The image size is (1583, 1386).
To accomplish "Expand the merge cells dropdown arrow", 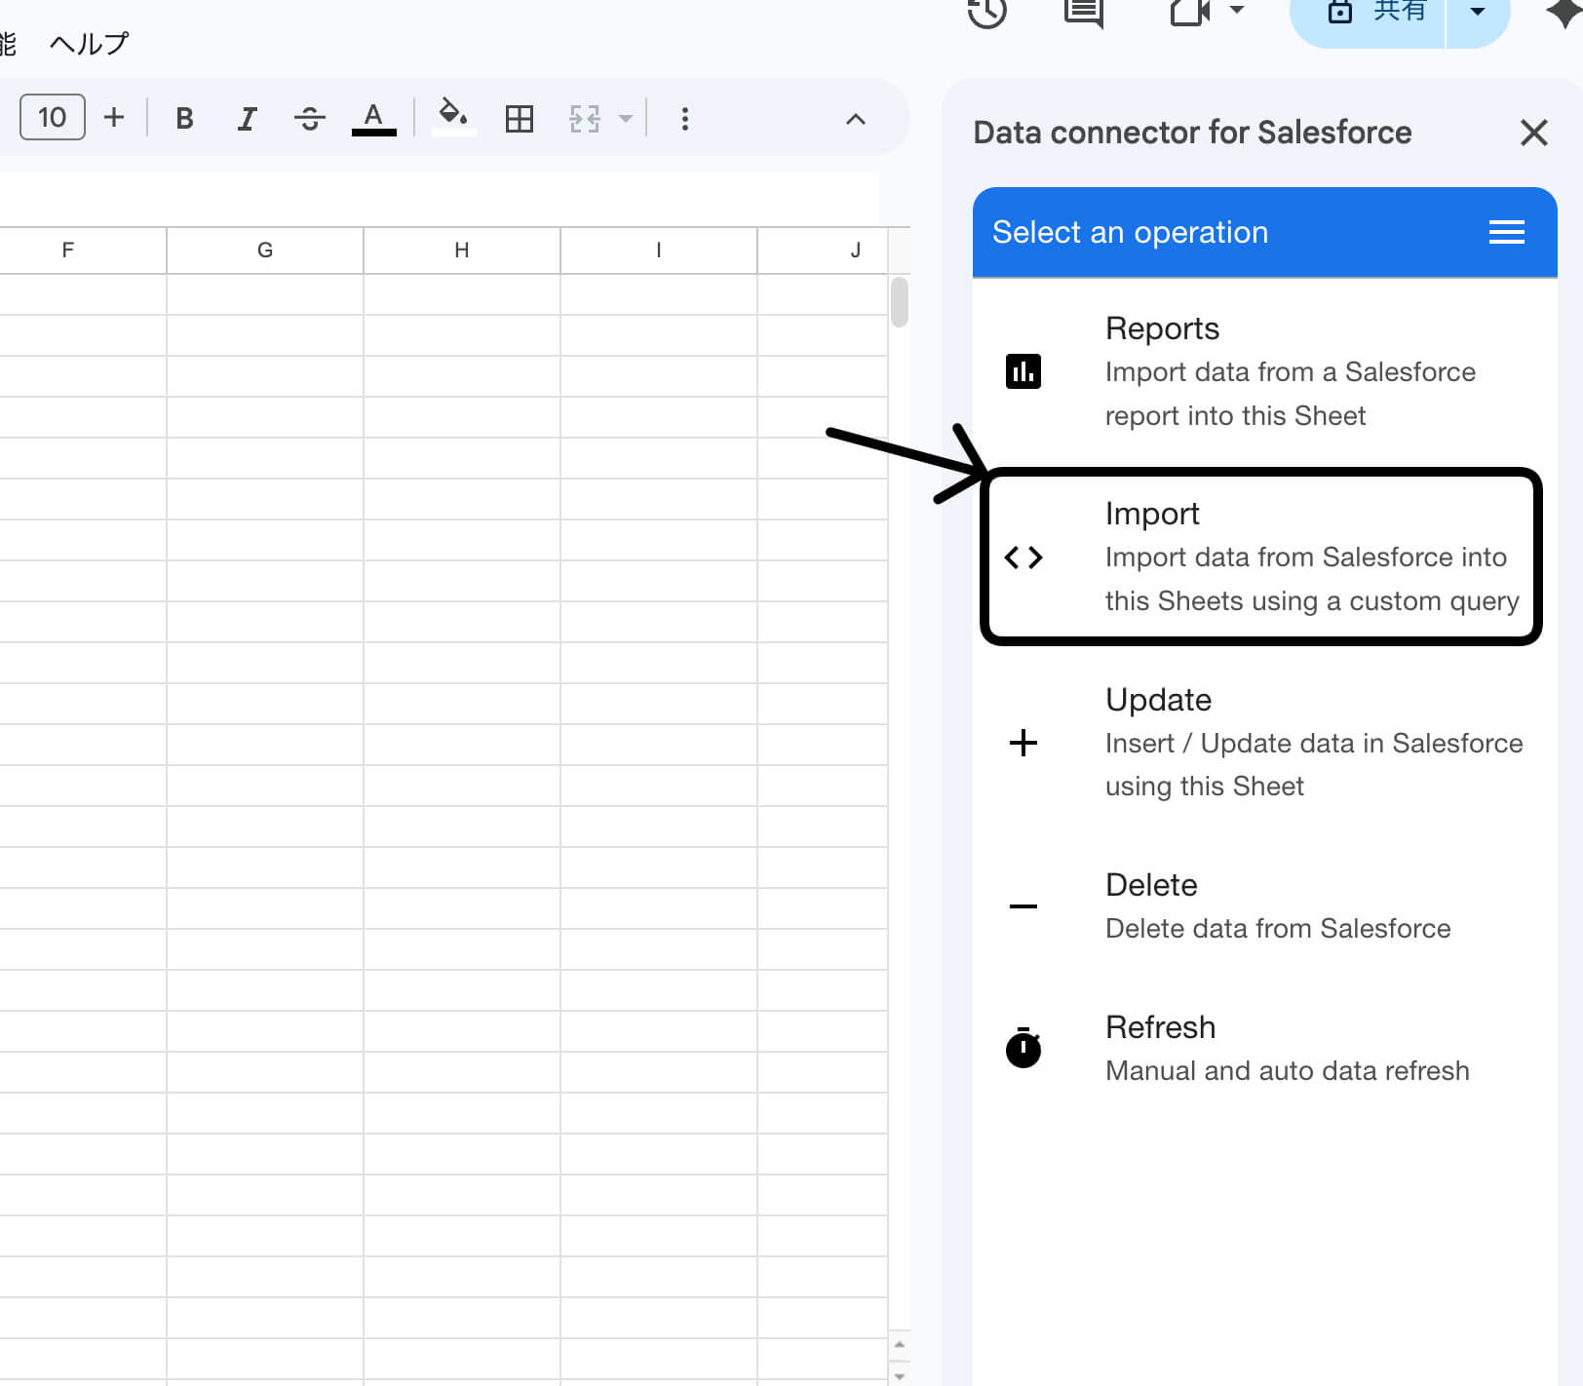I will point(626,119).
